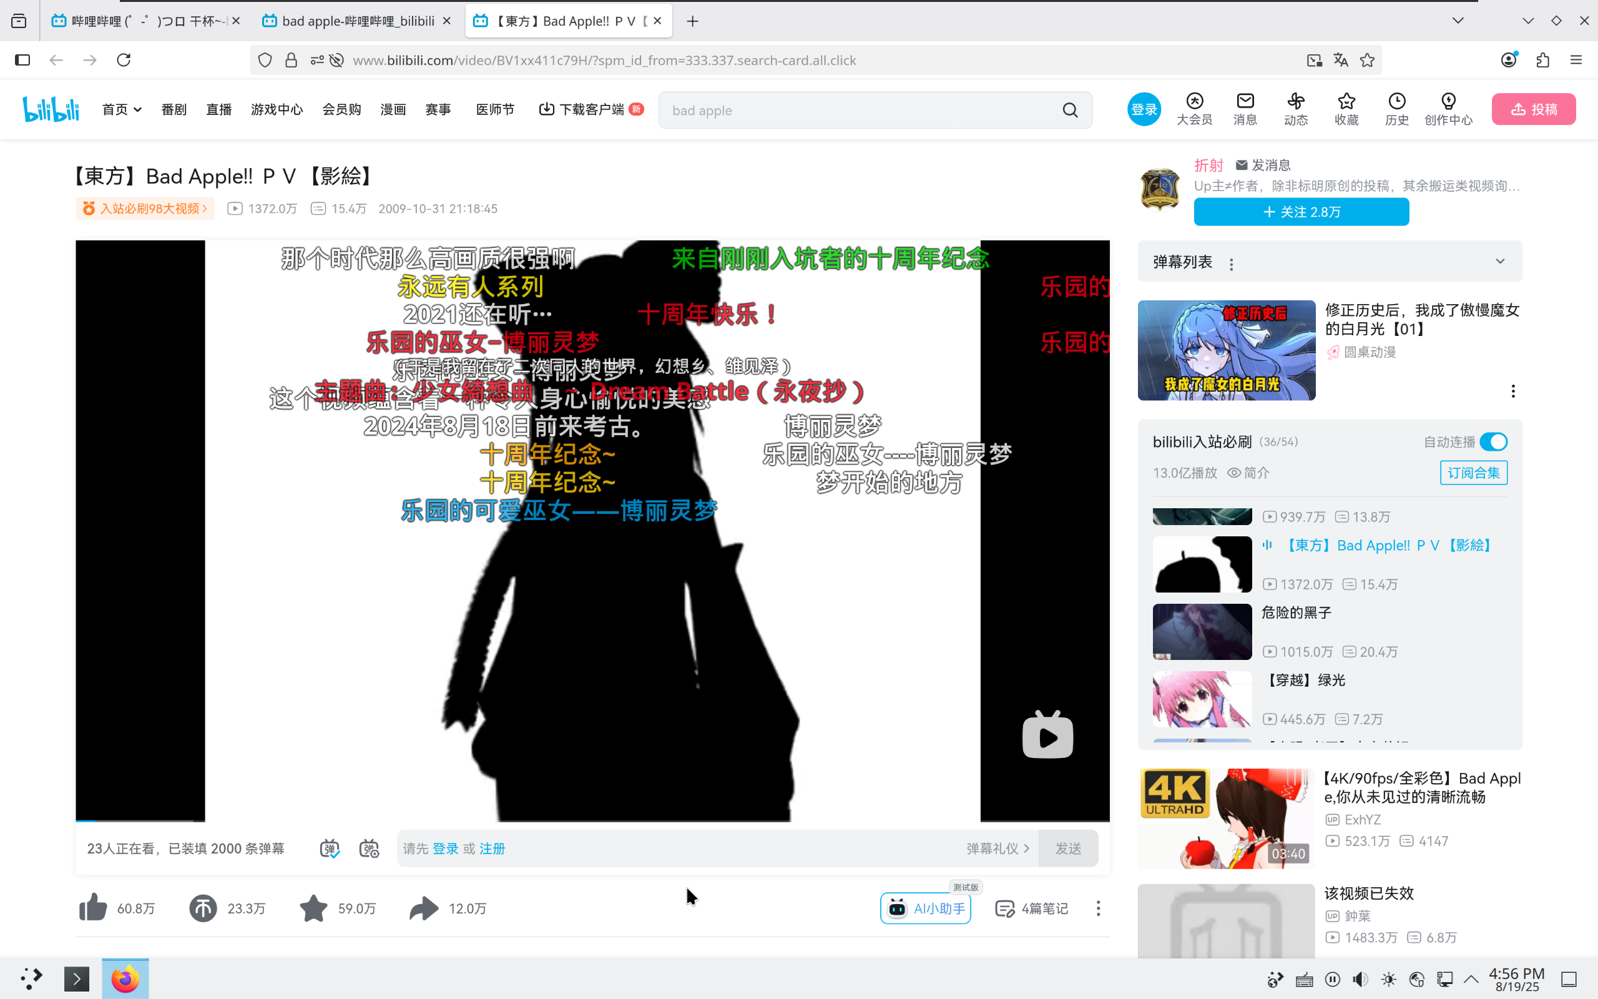Click the coin donate icon
Viewport: 1598px width, 999px height.
click(x=203, y=908)
